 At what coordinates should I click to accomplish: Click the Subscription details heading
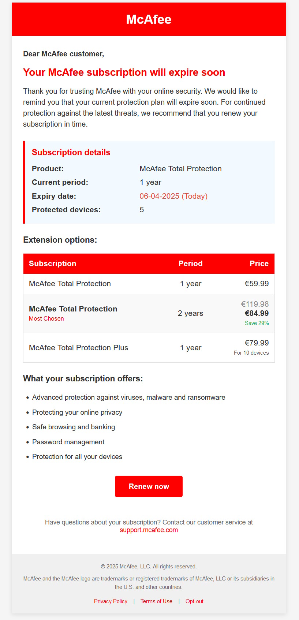[x=71, y=152]
